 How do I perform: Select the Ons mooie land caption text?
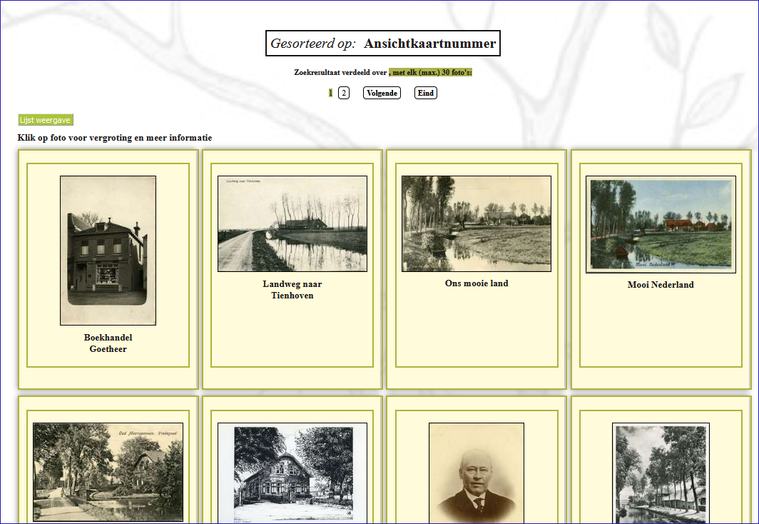click(476, 283)
